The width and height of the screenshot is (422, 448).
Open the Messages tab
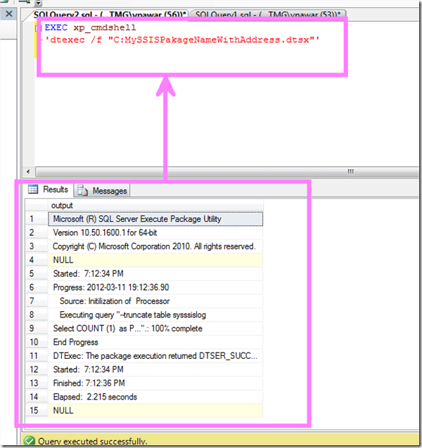click(109, 190)
